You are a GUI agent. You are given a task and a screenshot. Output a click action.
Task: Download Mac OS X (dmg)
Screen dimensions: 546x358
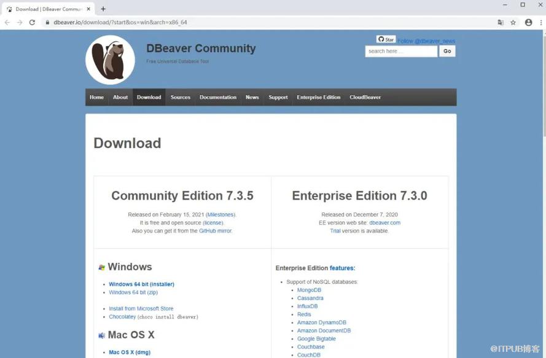[x=130, y=352]
